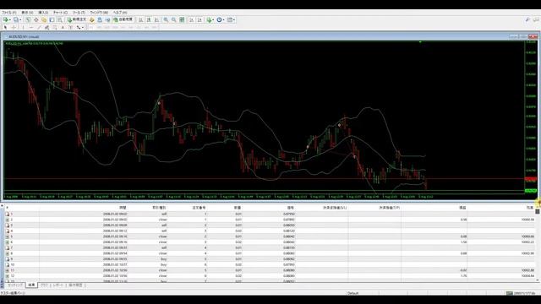Expand the New Chart dropdown arrow
The height and width of the screenshot is (304, 541).
point(10,20)
